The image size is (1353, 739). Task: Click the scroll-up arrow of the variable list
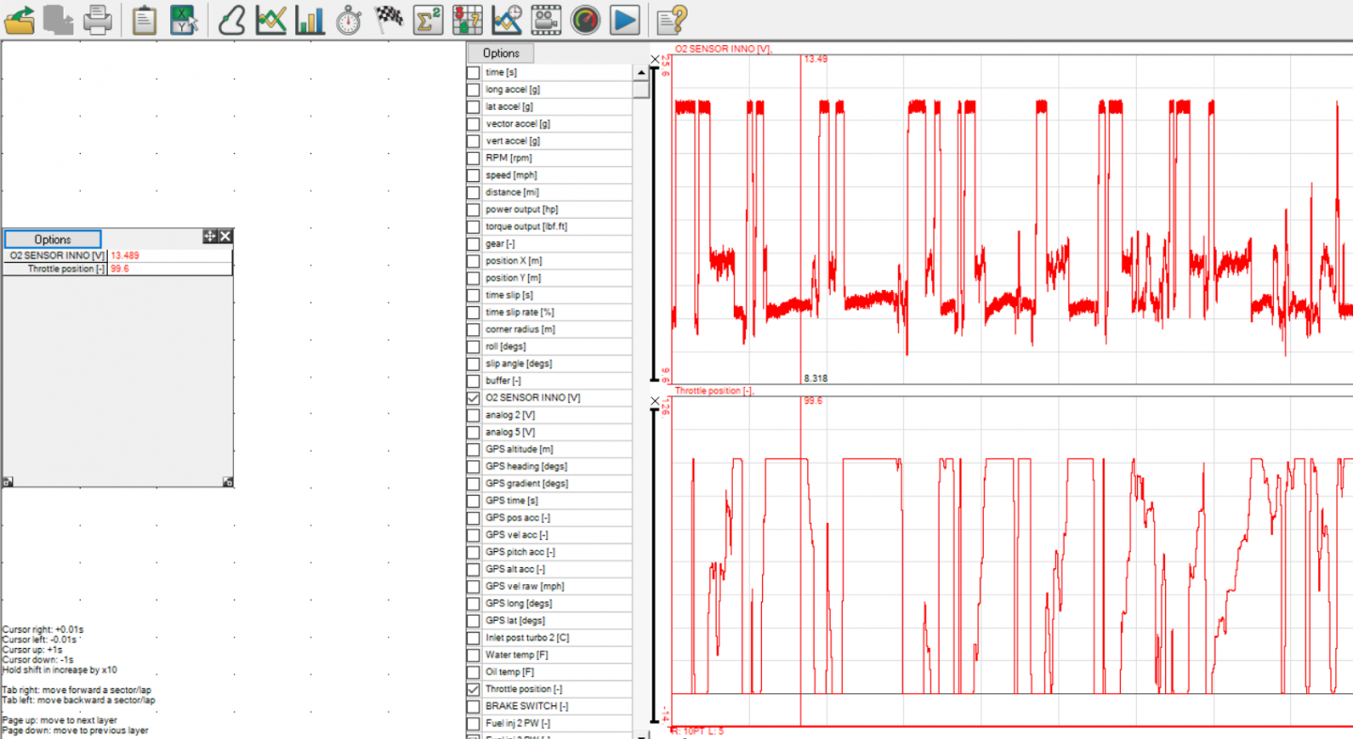641,72
